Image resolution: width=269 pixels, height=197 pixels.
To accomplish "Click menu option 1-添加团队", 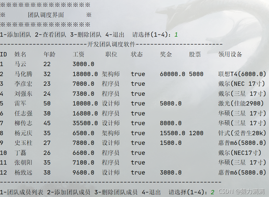I will coord(15,35).
